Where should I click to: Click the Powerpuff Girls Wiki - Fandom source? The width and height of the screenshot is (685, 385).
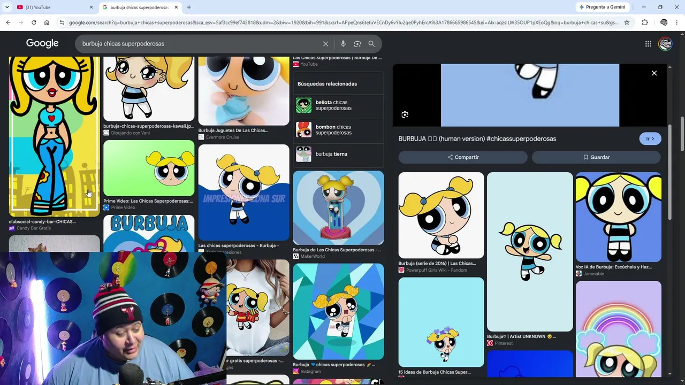pos(436,270)
